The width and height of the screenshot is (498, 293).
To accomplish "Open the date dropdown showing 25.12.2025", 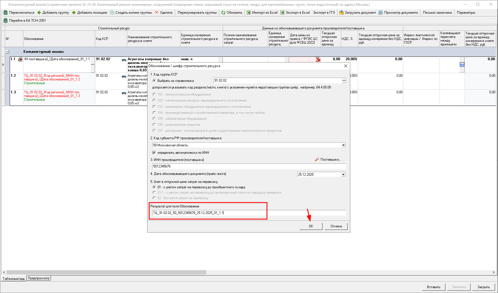I will (343, 175).
